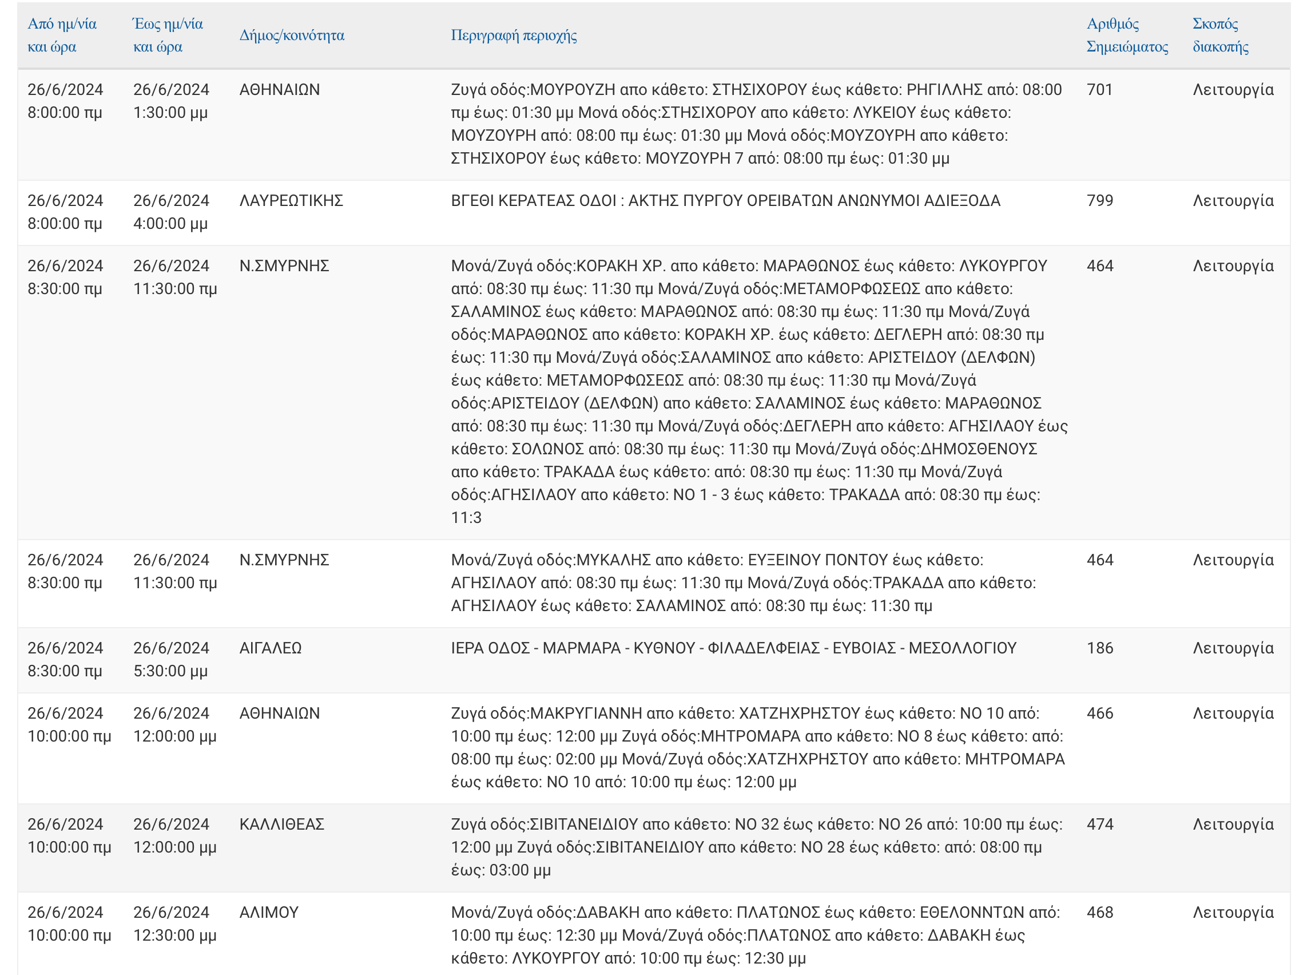This screenshot has width=1311, height=975.
Task: Click note number 466 cell
Action: [1099, 713]
